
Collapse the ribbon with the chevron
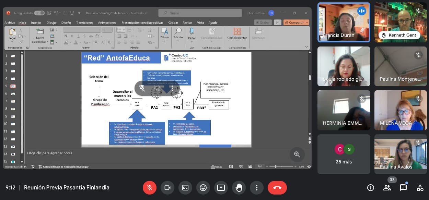coord(306,47)
